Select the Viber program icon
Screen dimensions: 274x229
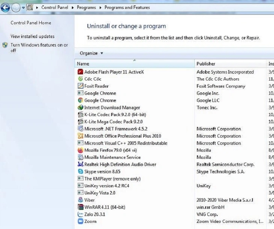(x=80, y=200)
